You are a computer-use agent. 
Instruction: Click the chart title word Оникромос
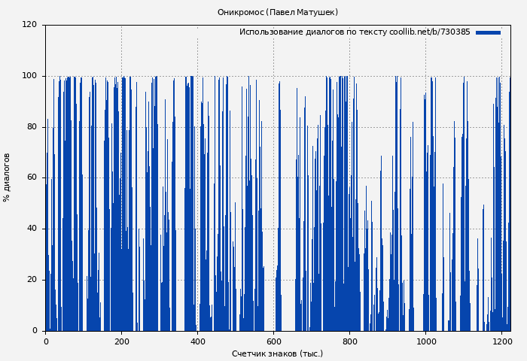[240, 13]
